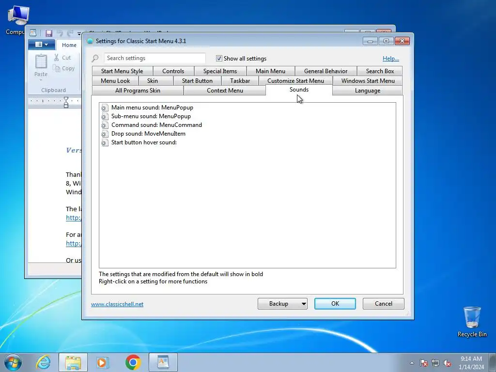The image size is (496, 372).
Task: Select the Sounds tab
Action: 299,90
